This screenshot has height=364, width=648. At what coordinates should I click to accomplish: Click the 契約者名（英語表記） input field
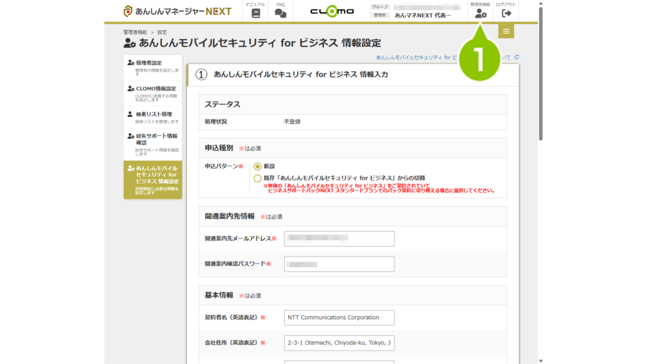[x=339, y=318]
